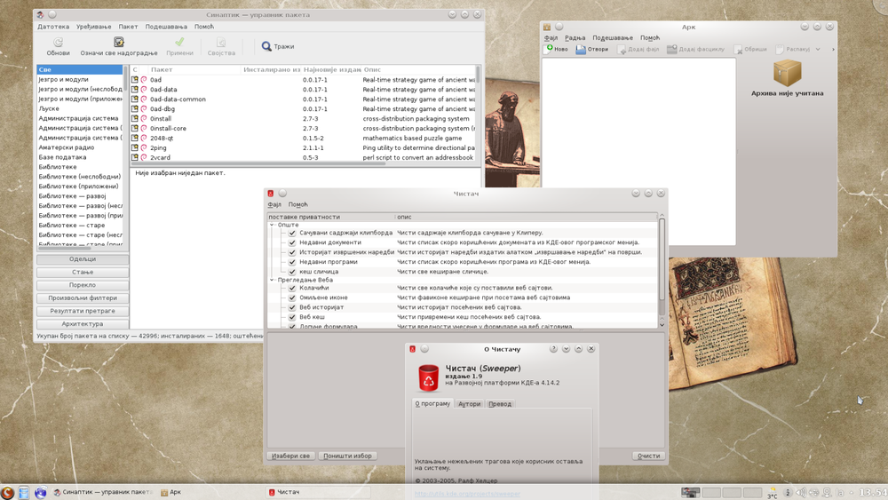Click Sweeper project URL link

[467, 494]
